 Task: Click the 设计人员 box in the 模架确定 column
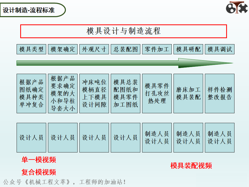tap(63, 138)
